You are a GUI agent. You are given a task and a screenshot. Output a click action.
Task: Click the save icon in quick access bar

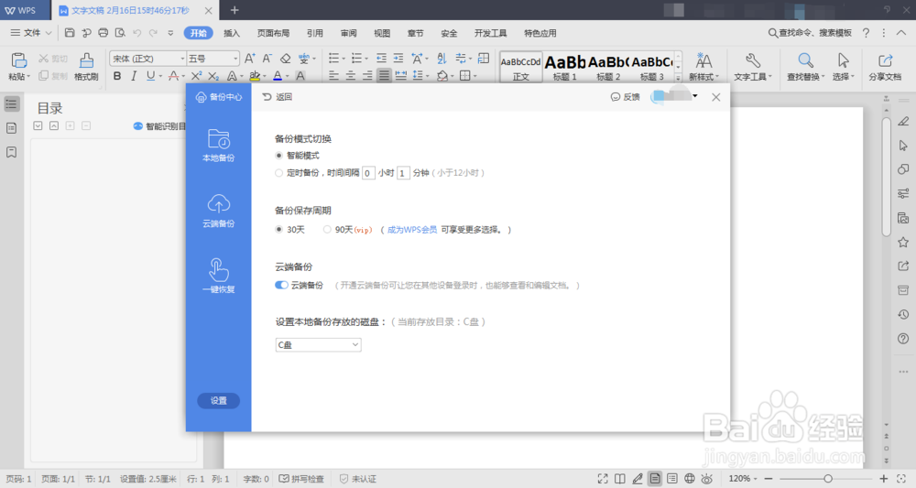(x=70, y=33)
